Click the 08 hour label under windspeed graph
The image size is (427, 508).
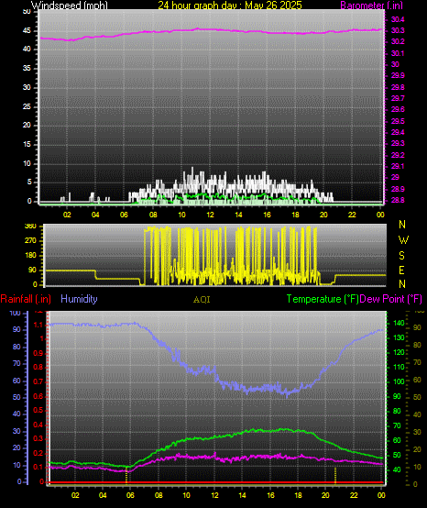coord(153,215)
